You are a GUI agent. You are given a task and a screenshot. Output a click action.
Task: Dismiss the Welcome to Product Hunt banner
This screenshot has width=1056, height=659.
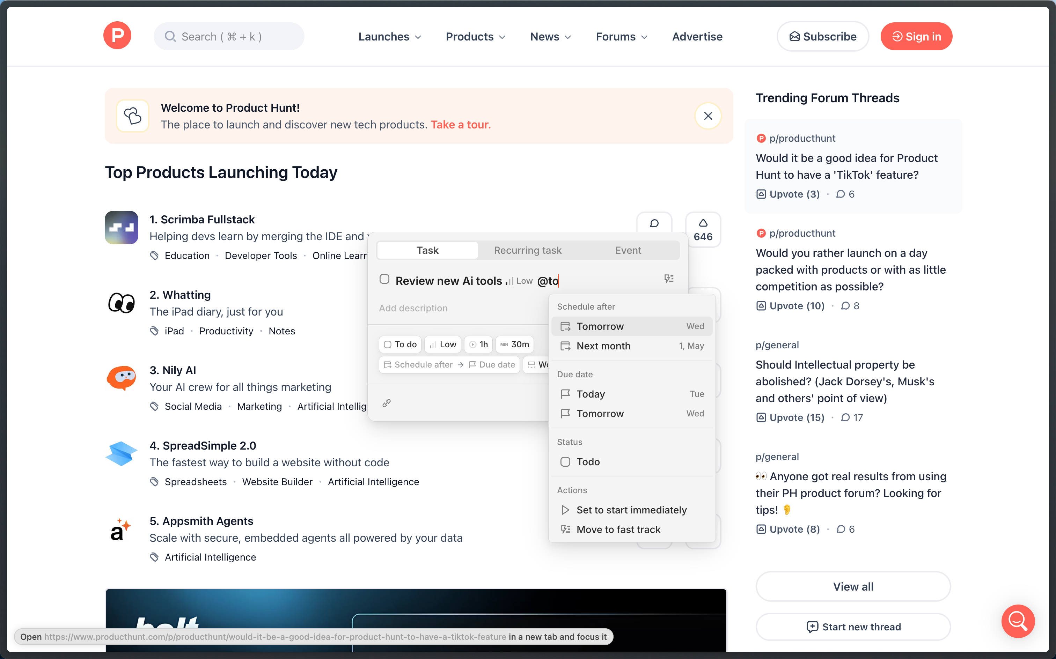tap(707, 116)
